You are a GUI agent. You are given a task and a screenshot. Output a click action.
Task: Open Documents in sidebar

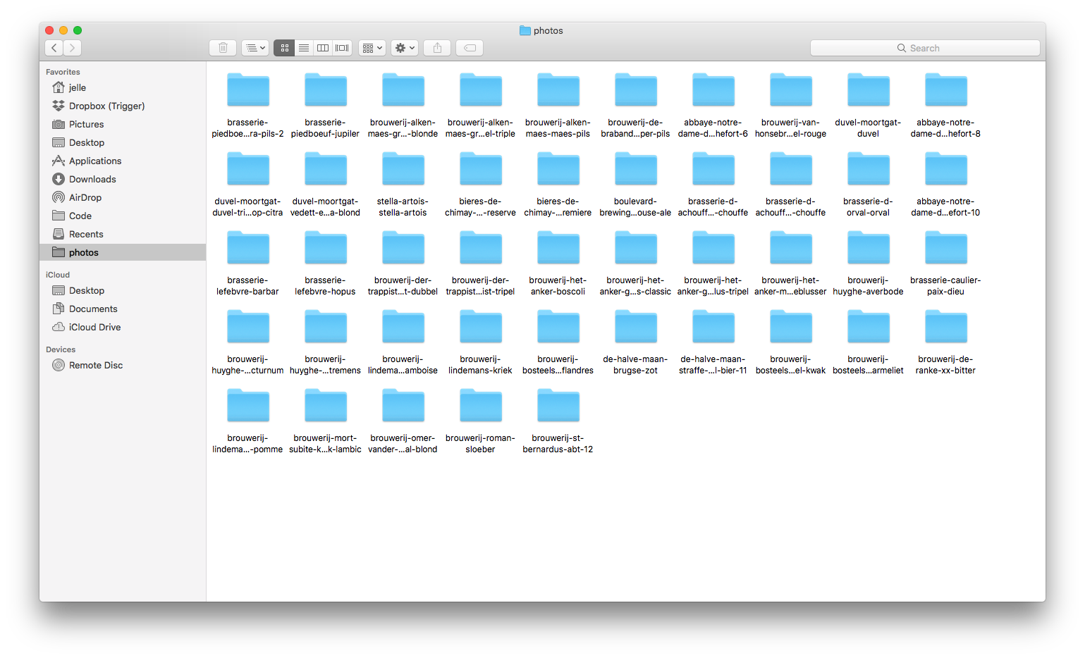123,309
